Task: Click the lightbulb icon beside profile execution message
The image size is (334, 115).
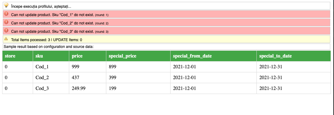Action: 6,5
